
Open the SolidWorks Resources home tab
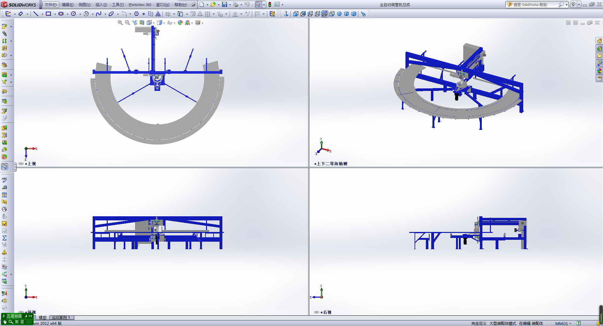click(x=599, y=41)
